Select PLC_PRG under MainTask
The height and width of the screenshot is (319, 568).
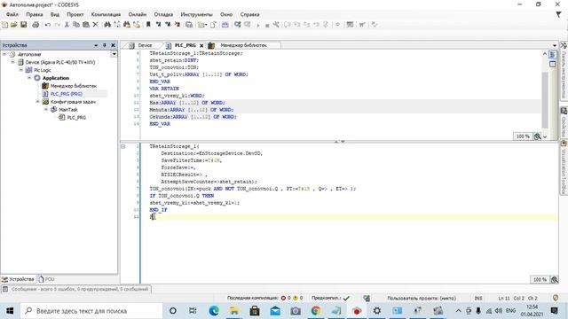(76, 117)
